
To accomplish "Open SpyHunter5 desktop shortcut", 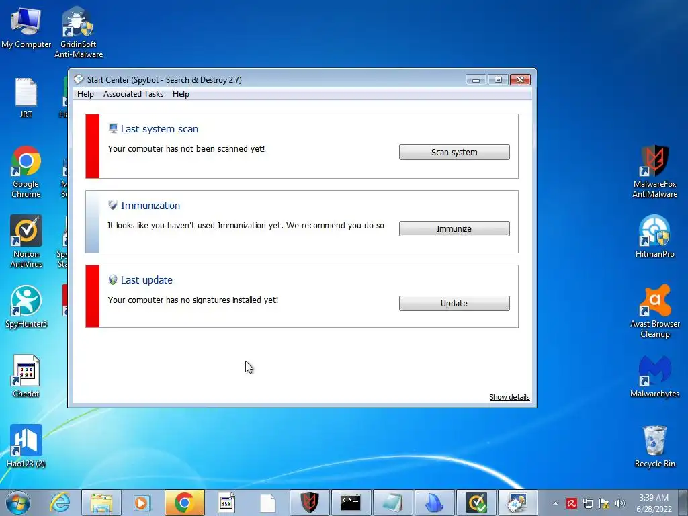I will (x=26, y=306).
